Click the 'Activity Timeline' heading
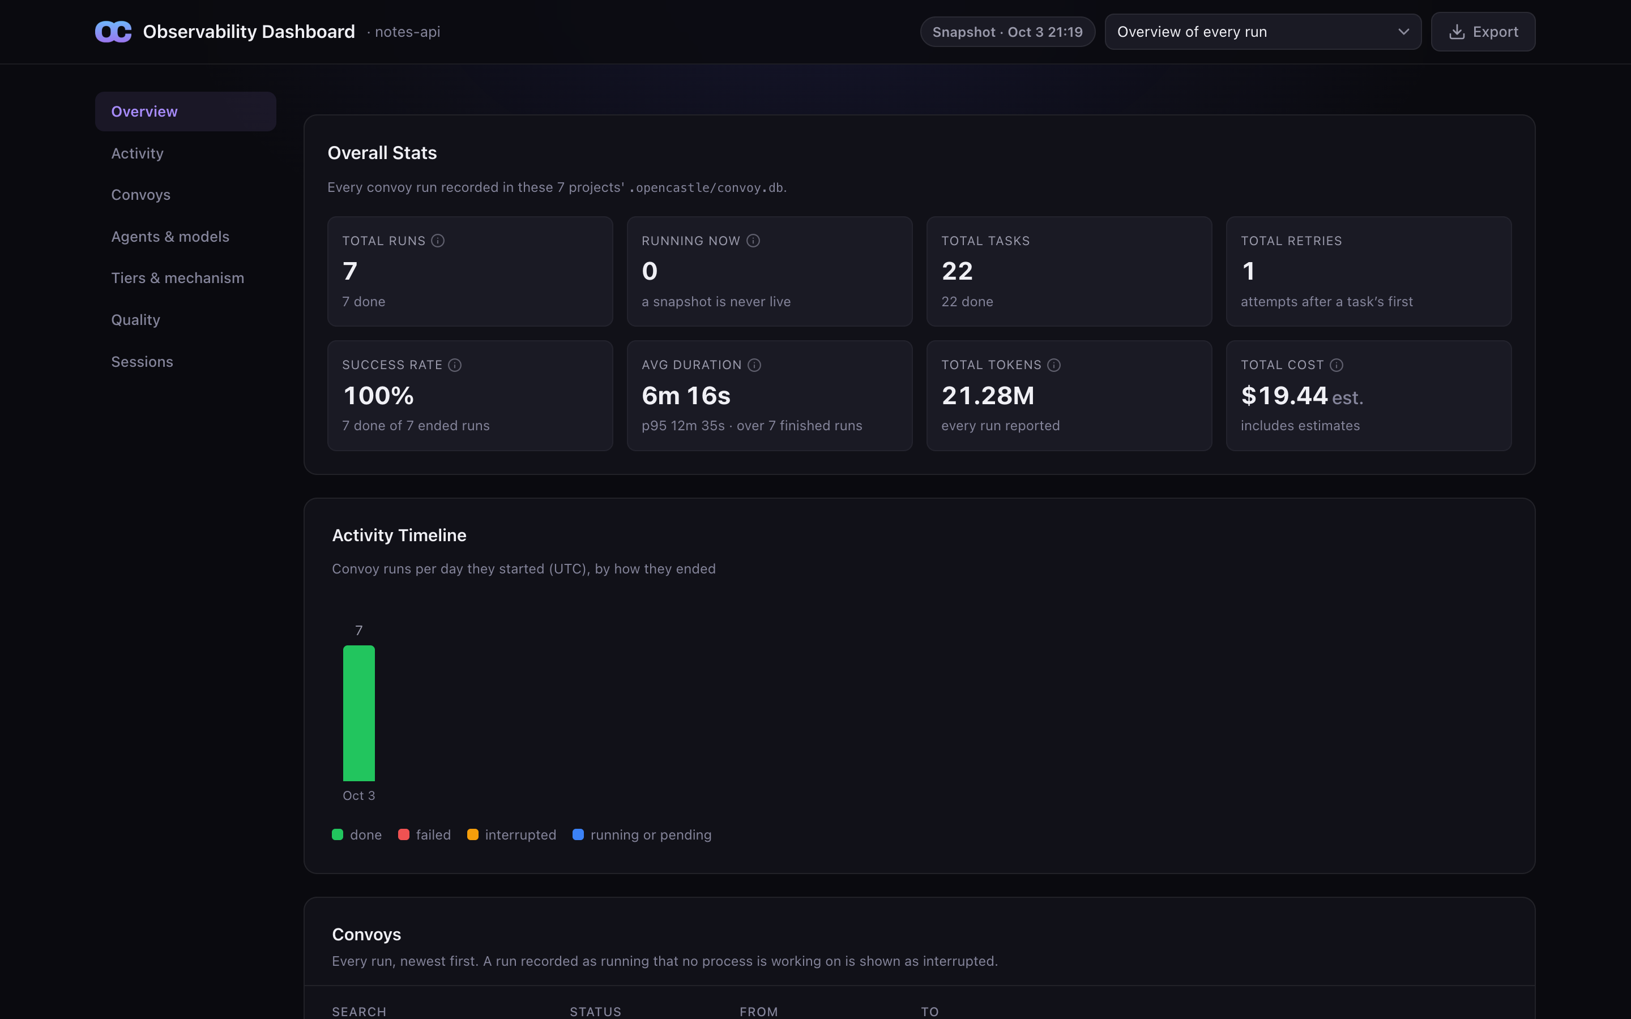Screen dimensions: 1631x1019 pos(399,535)
